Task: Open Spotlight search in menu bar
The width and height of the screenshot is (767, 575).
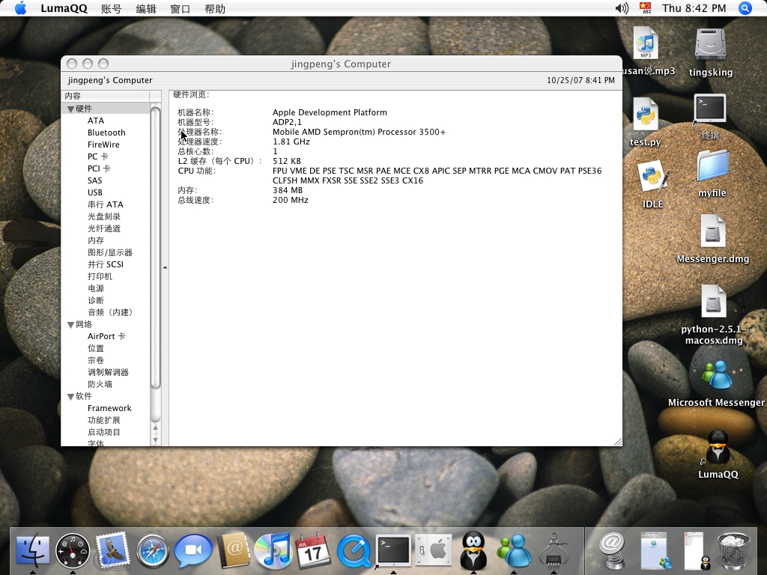Action: coord(745,8)
